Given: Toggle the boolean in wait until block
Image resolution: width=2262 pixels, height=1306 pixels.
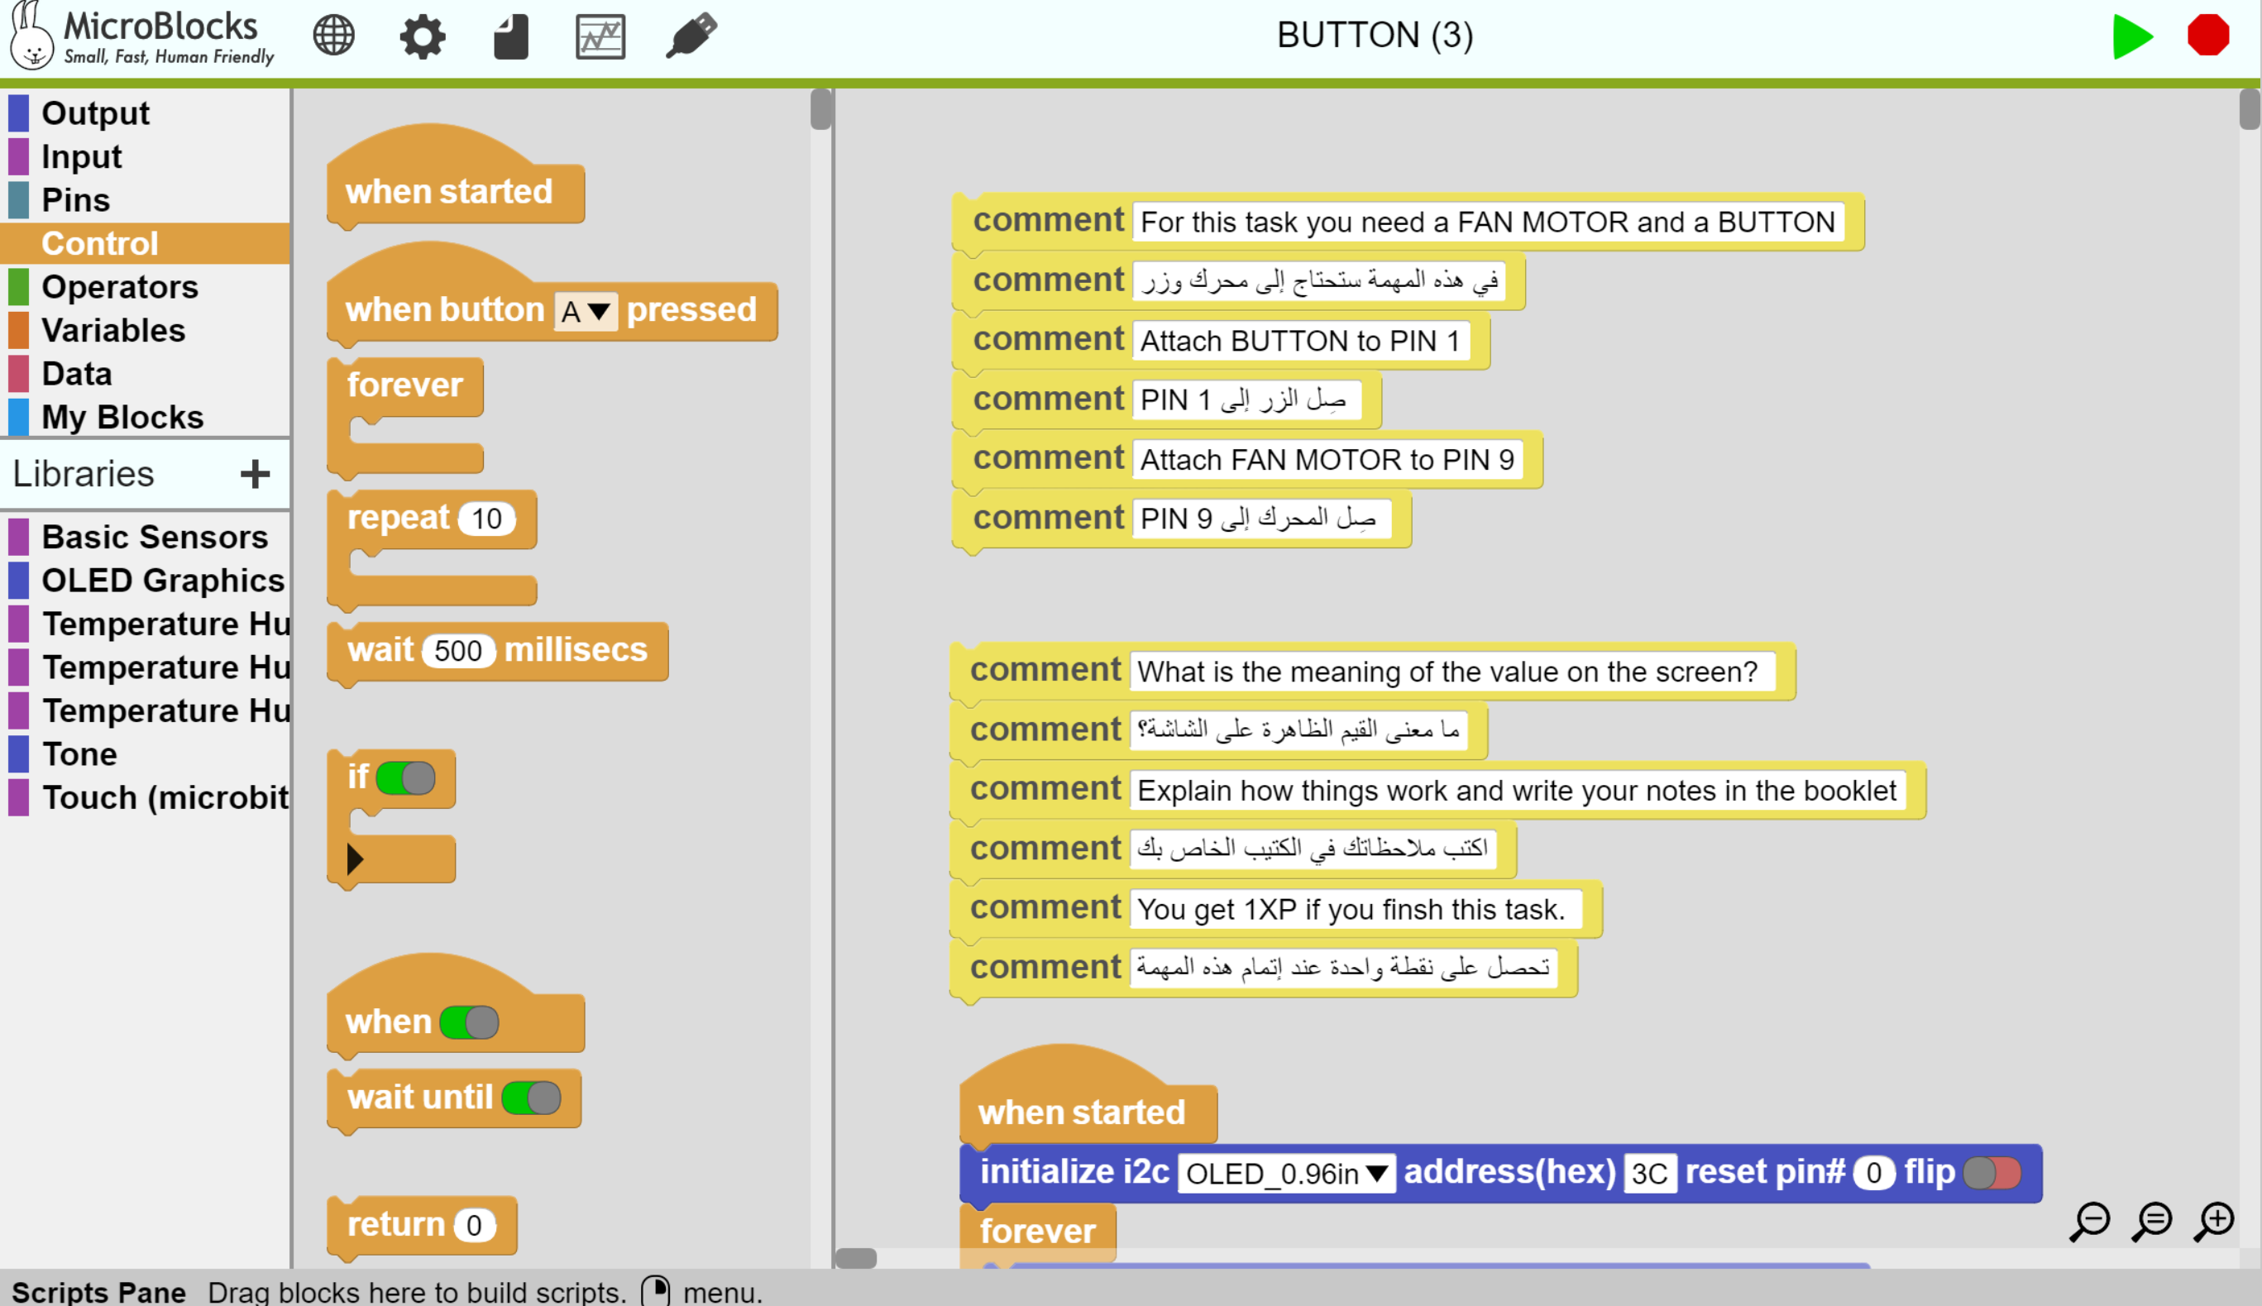Looking at the screenshot, I should click(531, 1097).
